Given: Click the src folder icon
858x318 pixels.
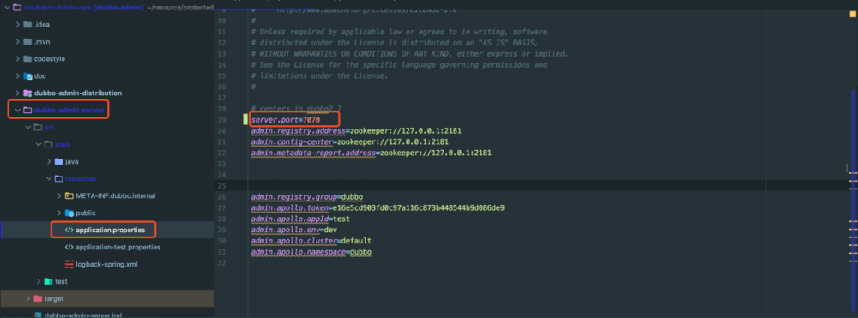Looking at the screenshot, I should (x=38, y=128).
